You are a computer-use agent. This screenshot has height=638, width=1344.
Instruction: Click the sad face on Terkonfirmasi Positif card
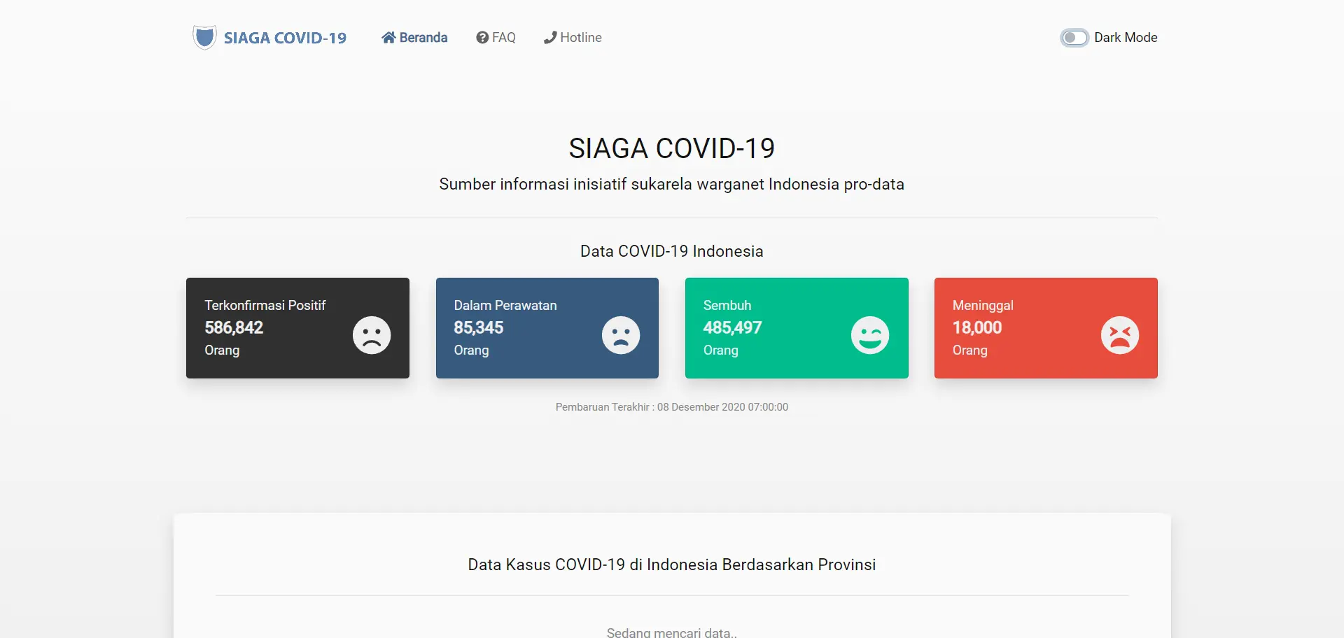click(371, 335)
